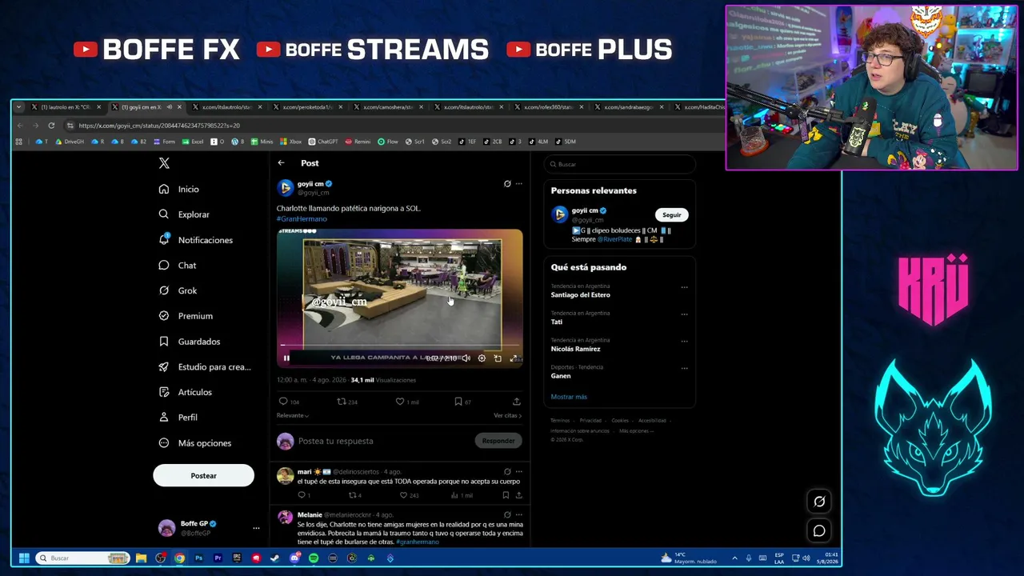Follow goyii cm with Seguir button
This screenshot has height=576, width=1024.
(x=671, y=214)
